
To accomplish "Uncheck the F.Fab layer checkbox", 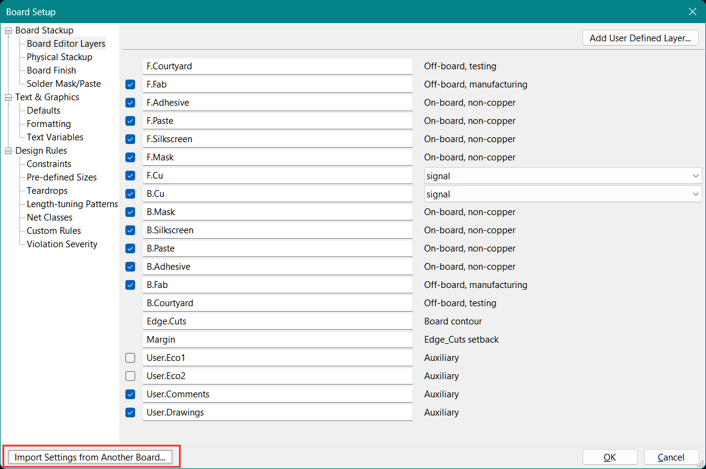I will 130,84.
